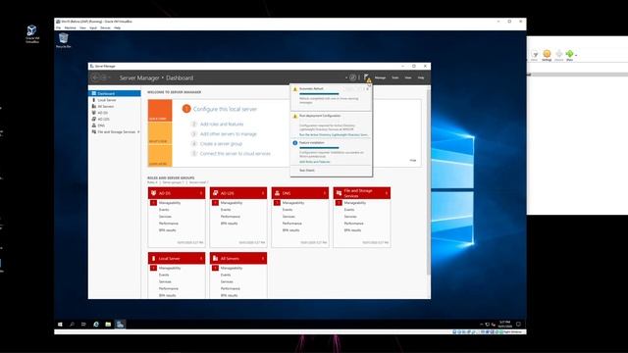Open the DNS role tile header

click(x=300, y=193)
